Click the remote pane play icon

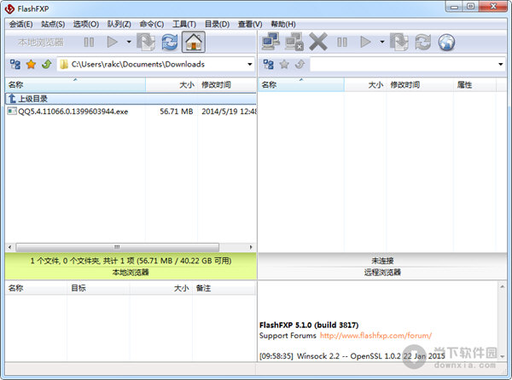click(365, 42)
